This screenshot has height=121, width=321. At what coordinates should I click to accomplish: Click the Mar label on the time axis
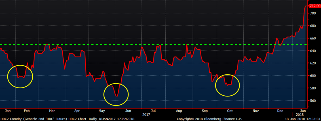click(x=52, y=111)
